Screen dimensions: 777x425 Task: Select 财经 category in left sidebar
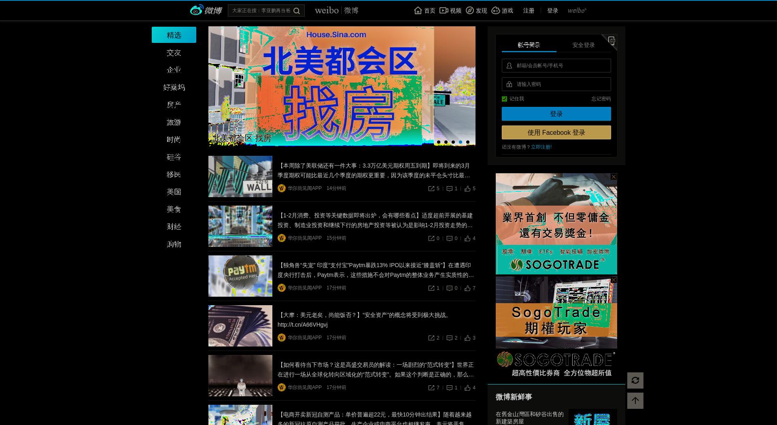click(x=174, y=227)
